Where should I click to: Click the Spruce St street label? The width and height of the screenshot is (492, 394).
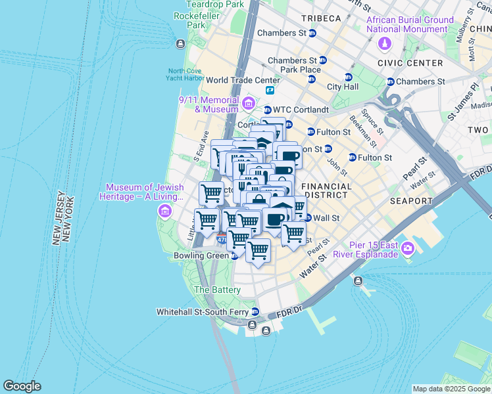tap(372, 121)
